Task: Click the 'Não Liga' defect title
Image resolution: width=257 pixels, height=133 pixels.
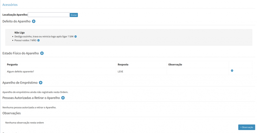Action: pos(20,32)
